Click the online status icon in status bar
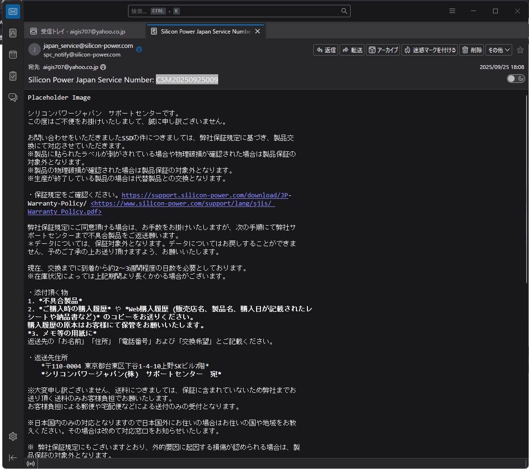Image resolution: width=529 pixels, height=469 pixels. click(x=31, y=464)
